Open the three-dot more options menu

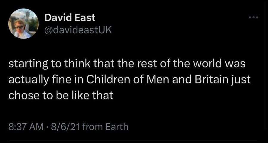click(254, 17)
